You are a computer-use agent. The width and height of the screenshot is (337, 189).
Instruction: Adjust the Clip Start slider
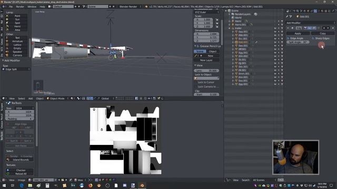206,94
